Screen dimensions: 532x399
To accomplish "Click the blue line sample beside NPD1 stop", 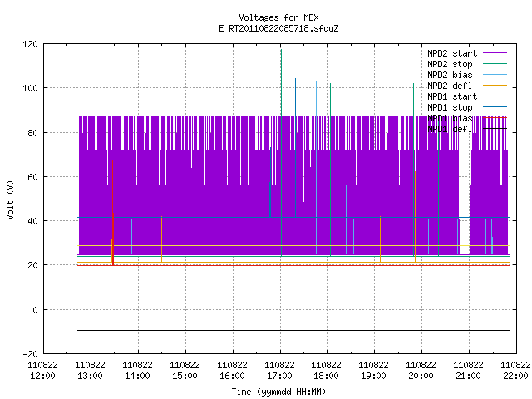I will click(x=495, y=107).
